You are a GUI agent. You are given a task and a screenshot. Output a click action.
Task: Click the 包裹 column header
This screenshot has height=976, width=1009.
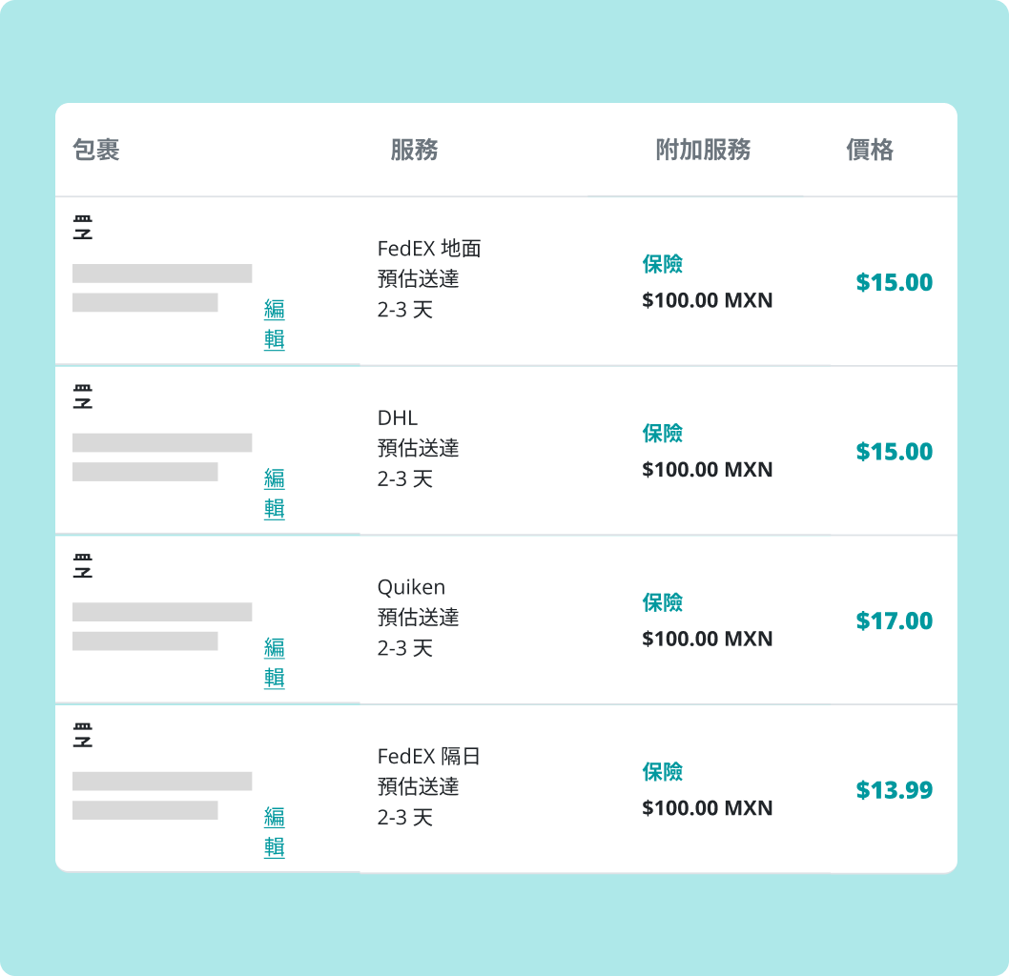(96, 150)
